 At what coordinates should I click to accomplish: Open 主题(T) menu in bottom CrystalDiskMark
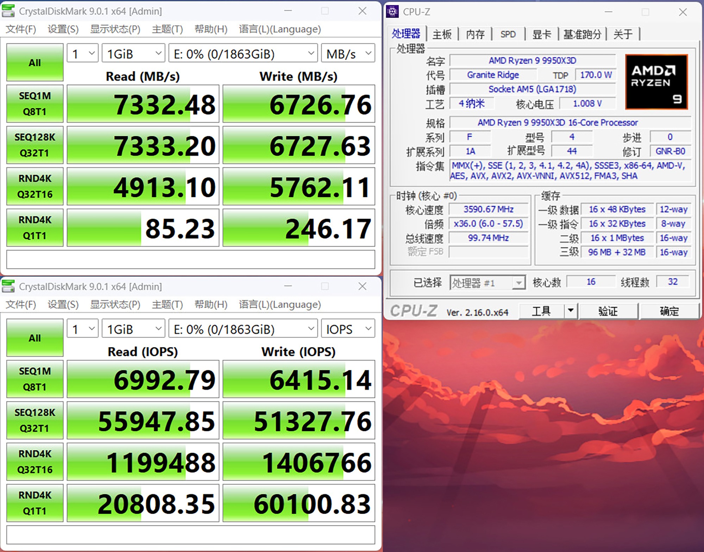click(167, 304)
